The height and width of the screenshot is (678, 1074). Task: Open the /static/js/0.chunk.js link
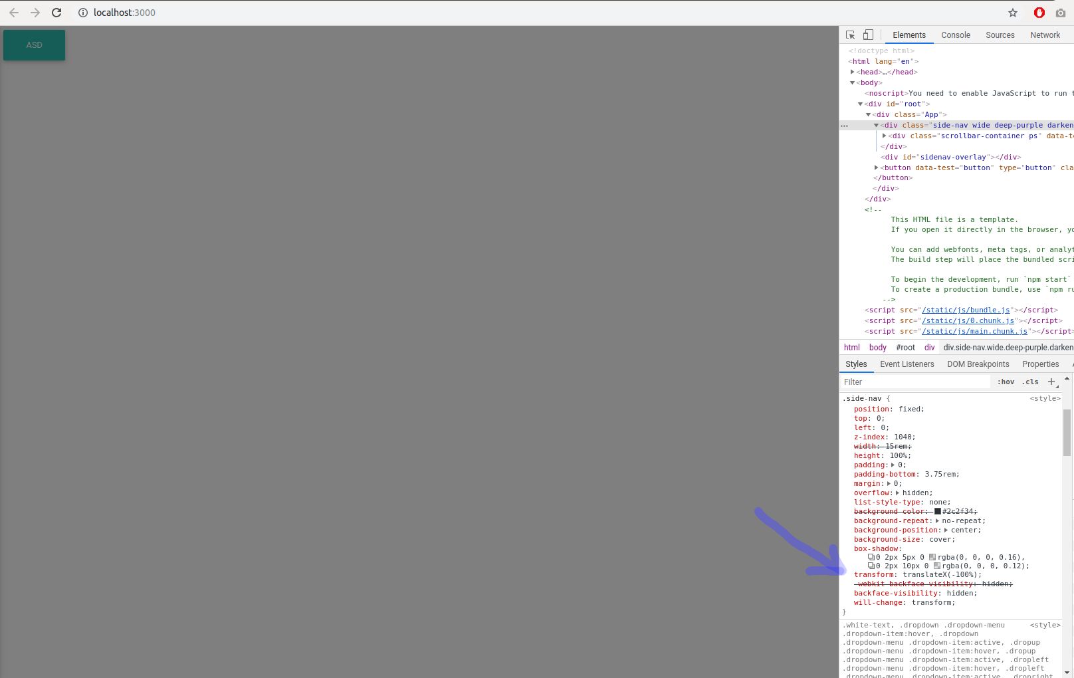tap(968, 320)
